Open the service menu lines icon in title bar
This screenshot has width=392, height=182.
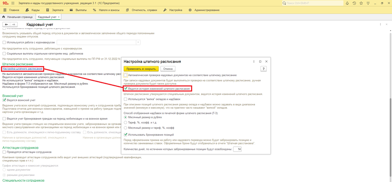[368, 3]
